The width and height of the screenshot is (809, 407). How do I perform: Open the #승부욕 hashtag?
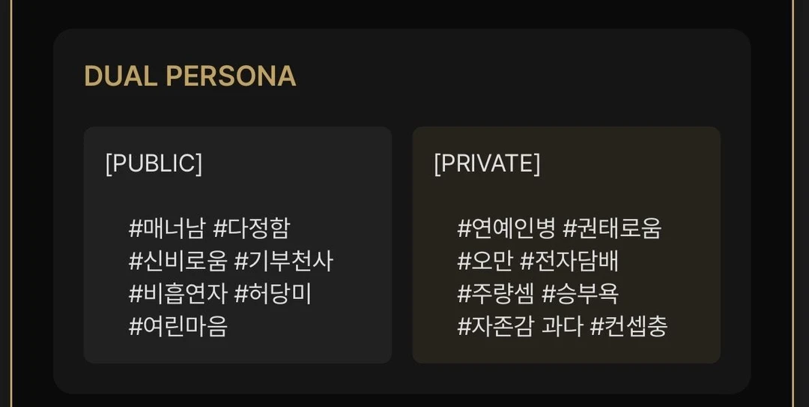click(580, 293)
